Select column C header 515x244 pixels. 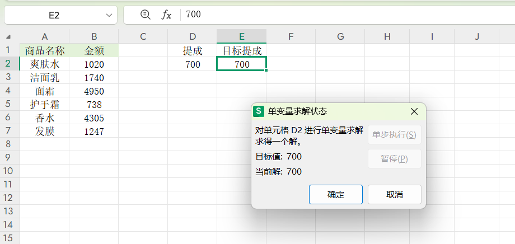click(143, 36)
